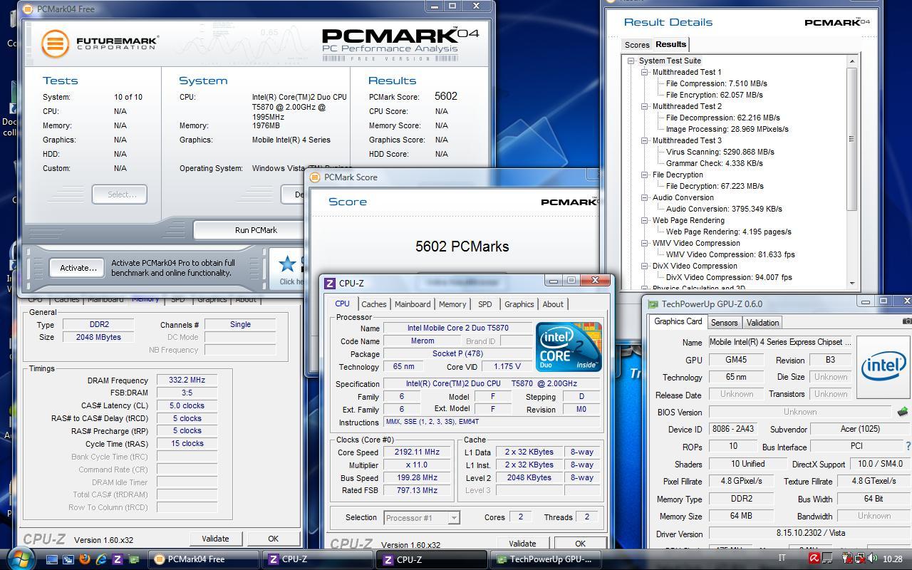Click PCMark04 Free taskbar button

pyautogui.click(x=203, y=559)
